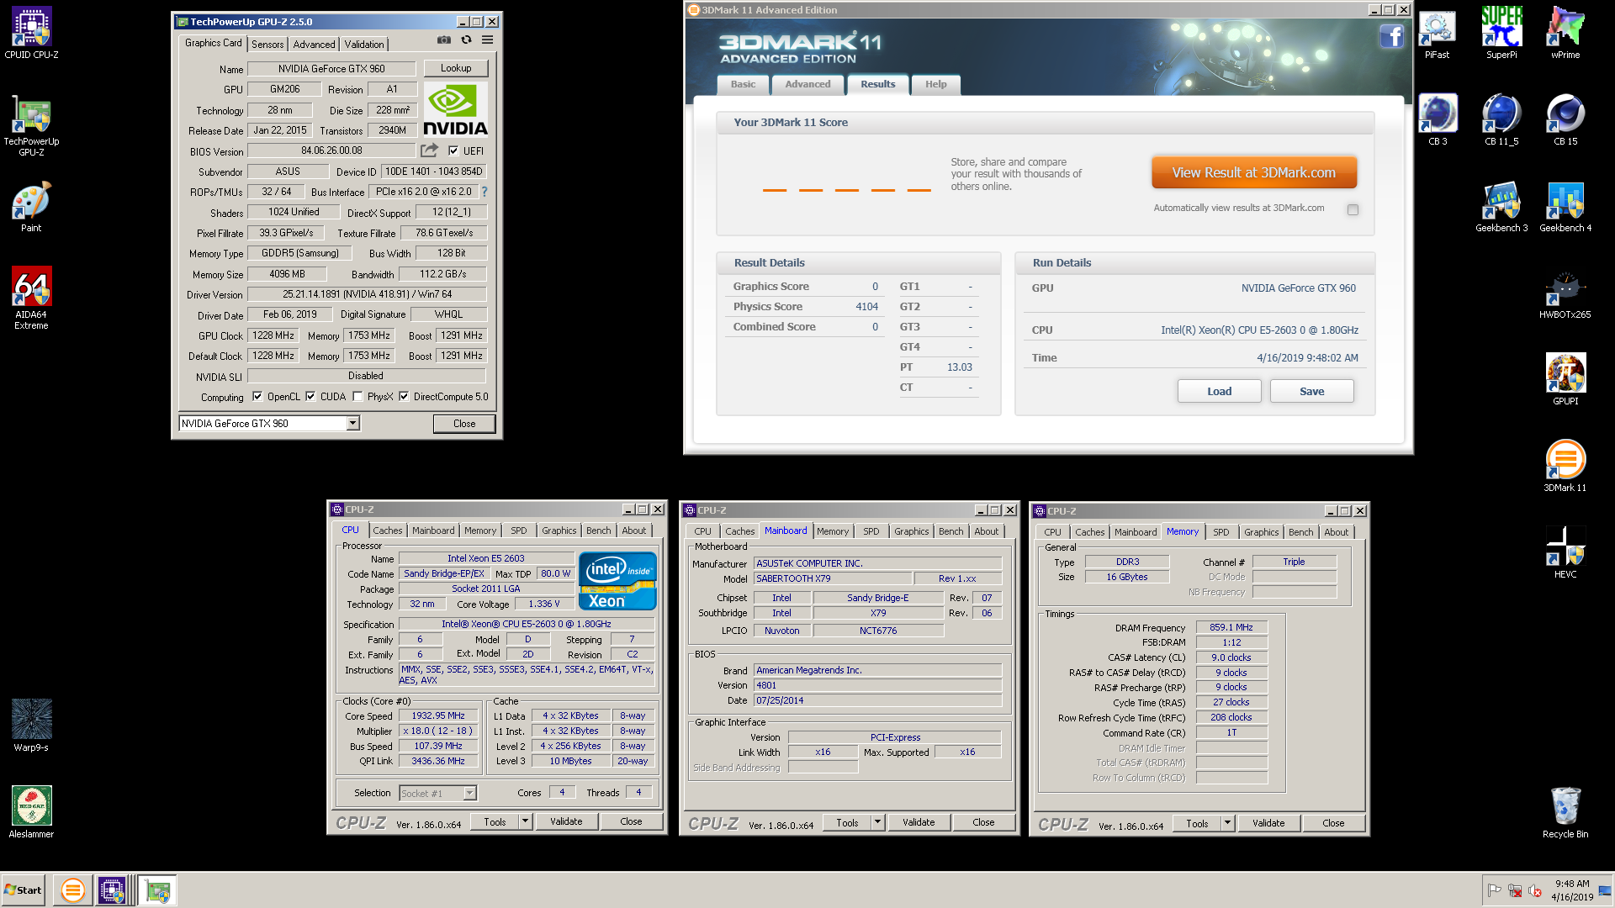
Task: Open SPD tab in CPU-Z Mainboard window
Action: 871,531
